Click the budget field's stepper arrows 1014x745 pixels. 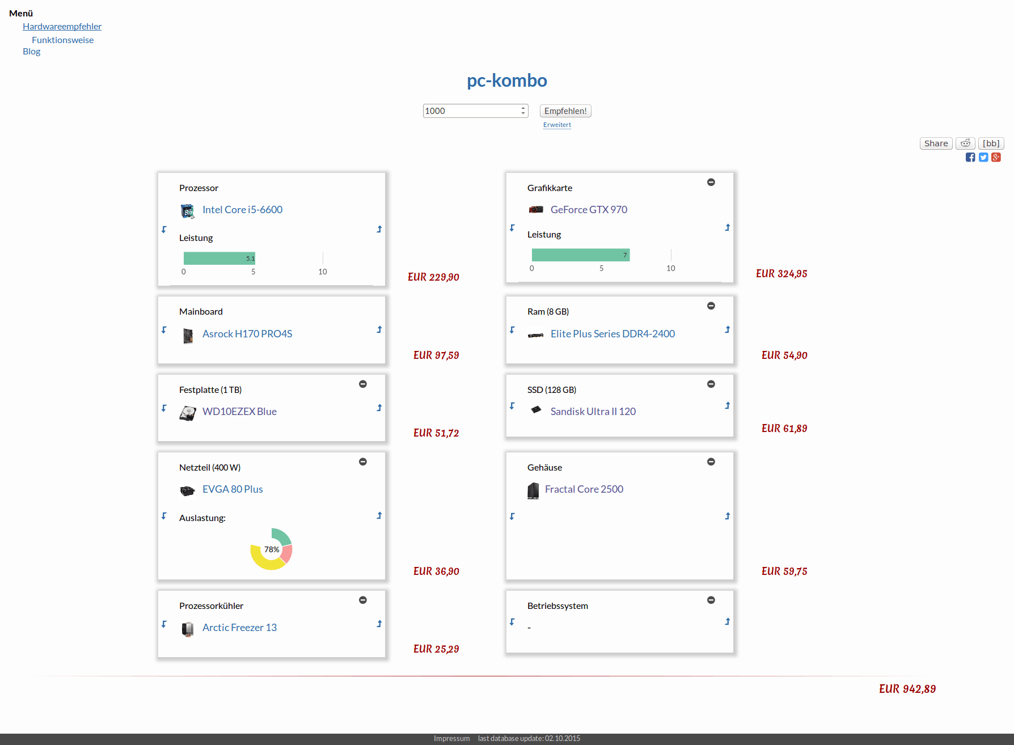[x=523, y=111]
